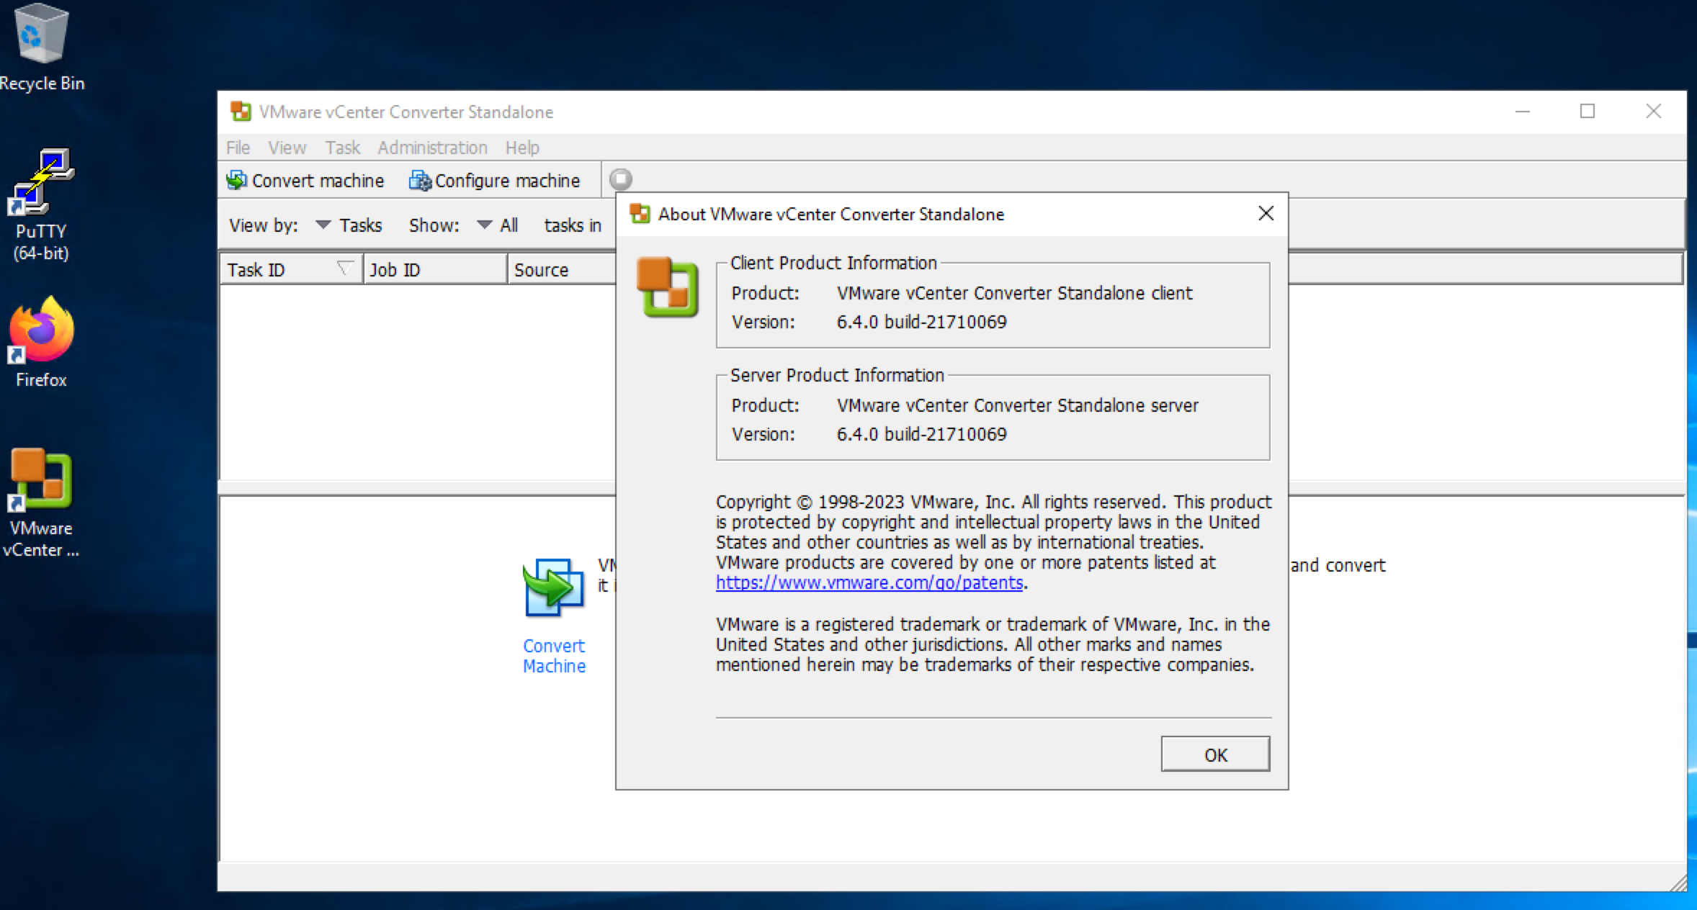Open the Administration menu
This screenshot has width=1697, height=910.
pos(431,148)
